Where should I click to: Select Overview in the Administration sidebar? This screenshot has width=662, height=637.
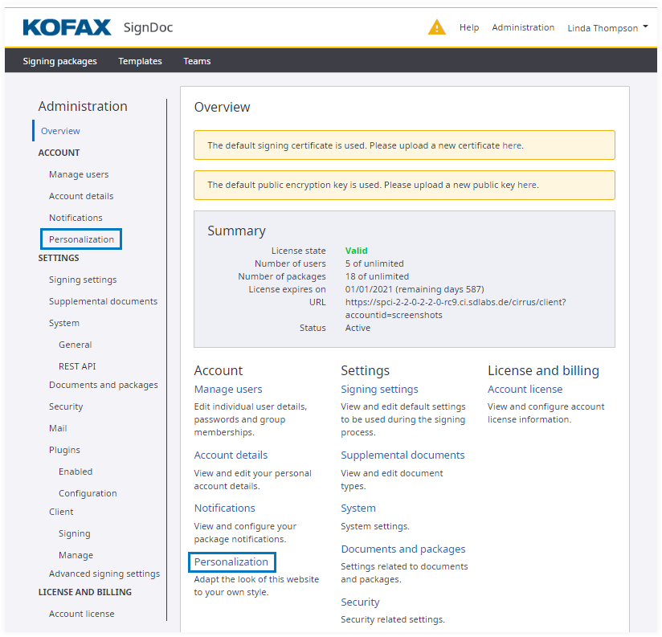tap(60, 131)
